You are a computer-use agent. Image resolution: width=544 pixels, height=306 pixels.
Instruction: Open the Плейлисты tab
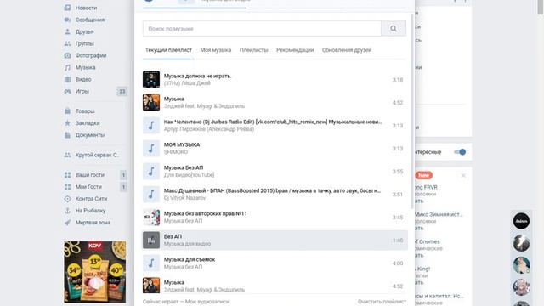coord(254,50)
